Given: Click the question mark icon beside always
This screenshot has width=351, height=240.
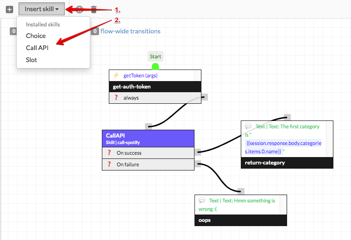Looking at the screenshot, I should point(116,97).
